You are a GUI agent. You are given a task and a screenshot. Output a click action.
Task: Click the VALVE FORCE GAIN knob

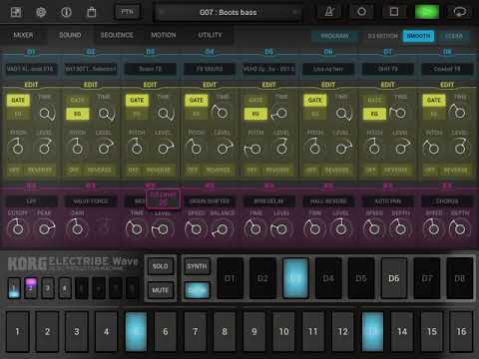(77, 228)
